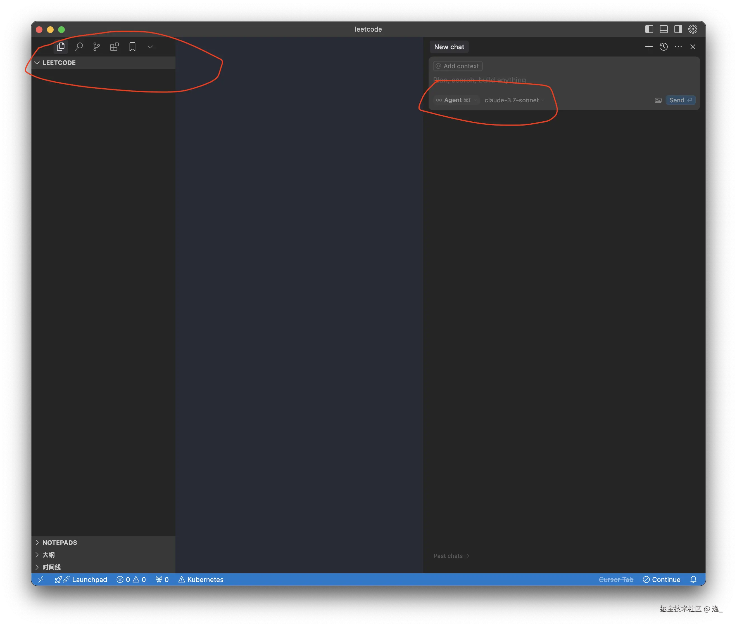Image resolution: width=737 pixels, height=627 pixels.
Task: Toggle the bottom panel layout
Action: pyautogui.click(x=664, y=29)
